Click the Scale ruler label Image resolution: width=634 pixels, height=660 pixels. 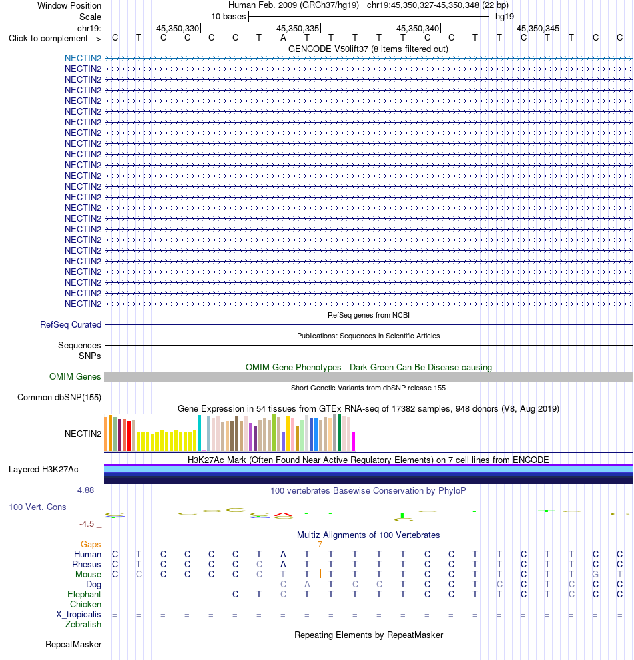[x=91, y=17]
